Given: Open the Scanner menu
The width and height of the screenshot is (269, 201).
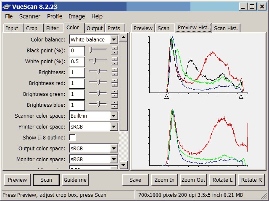Looking at the screenshot, I should coord(30,16).
